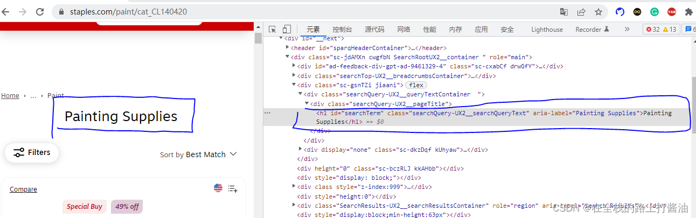Click the share page icon
Screen dimensions: 696x218
[x=581, y=12]
